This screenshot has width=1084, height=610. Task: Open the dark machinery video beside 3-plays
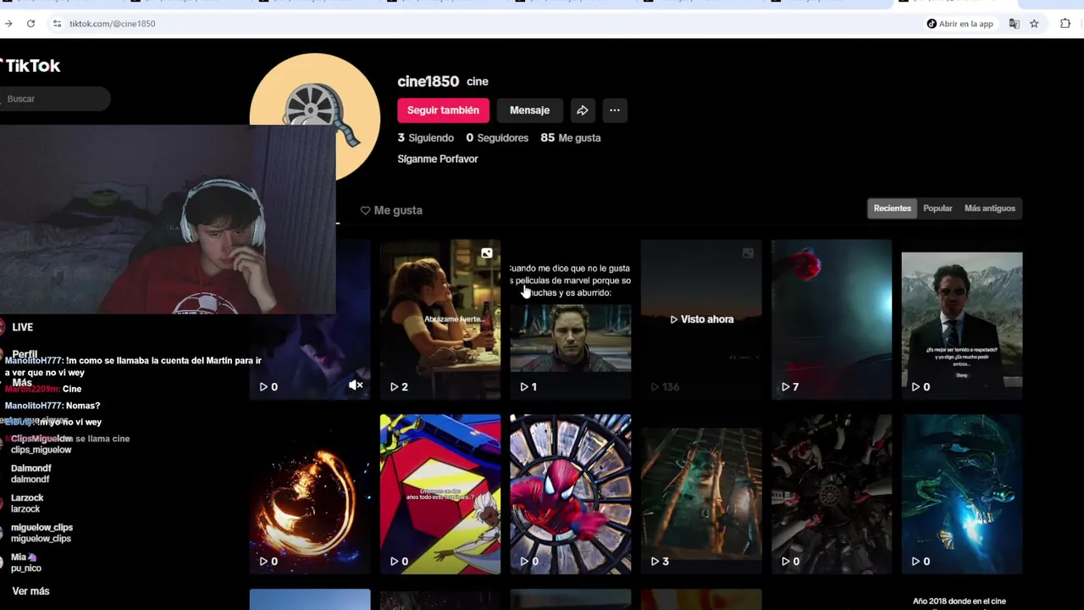[x=832, y=494]
